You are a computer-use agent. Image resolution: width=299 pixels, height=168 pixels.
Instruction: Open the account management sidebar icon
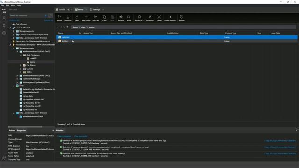click(x=4, y=18)
